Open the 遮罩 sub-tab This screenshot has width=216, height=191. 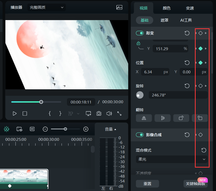click(x=164, y=20)
